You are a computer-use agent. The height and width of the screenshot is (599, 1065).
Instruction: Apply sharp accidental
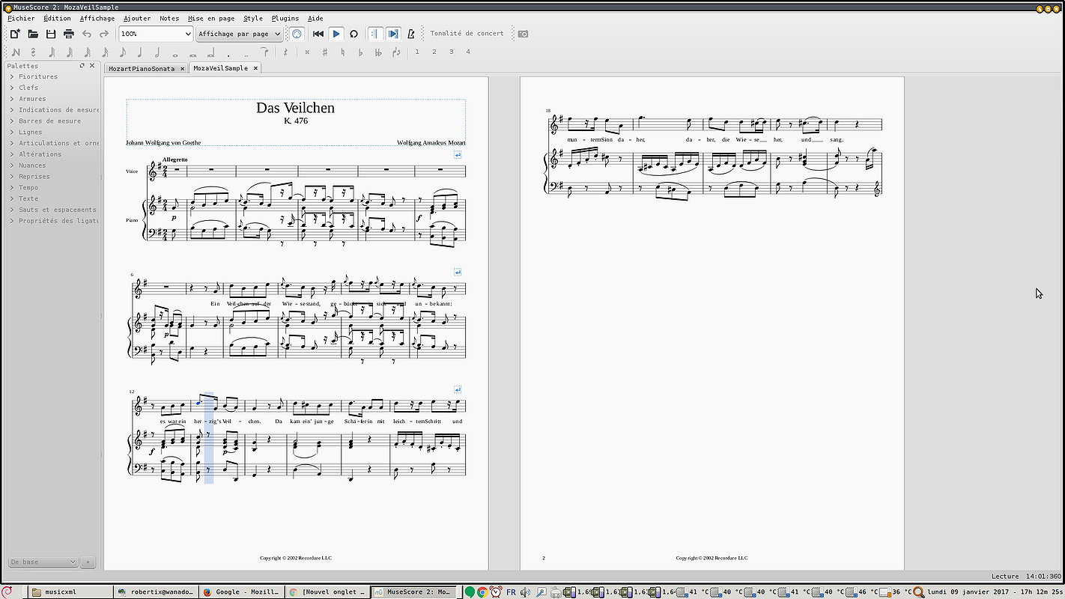point(325,52)
